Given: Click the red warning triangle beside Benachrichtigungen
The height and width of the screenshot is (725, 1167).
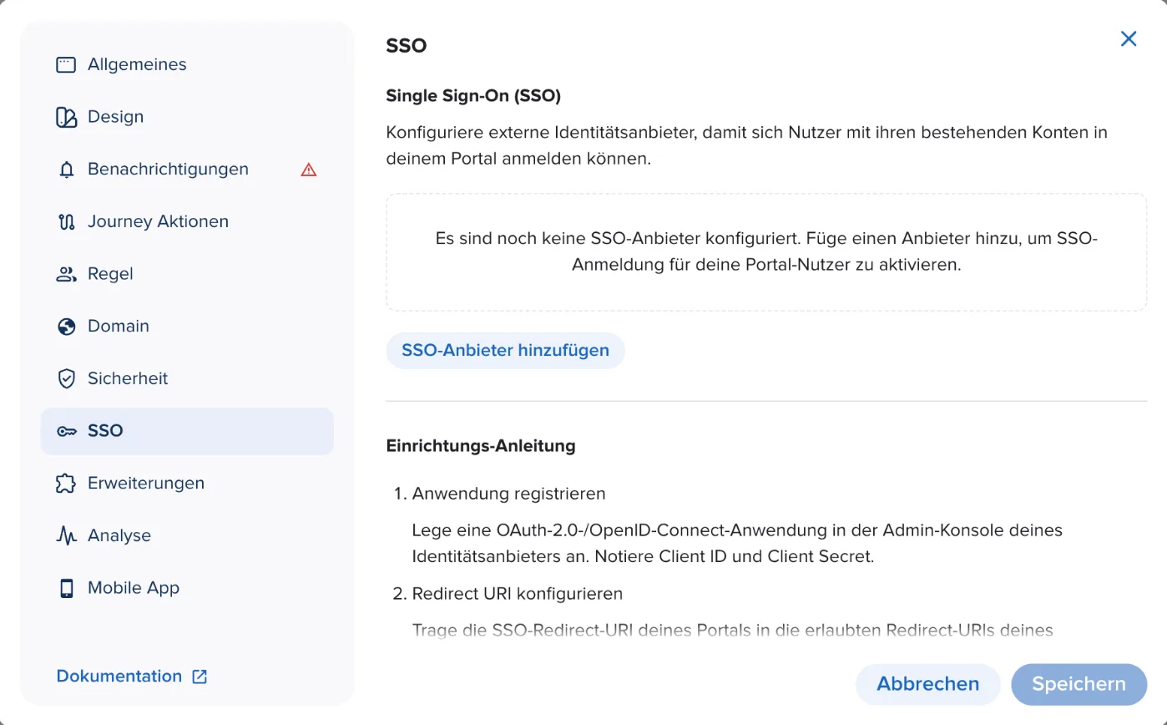Looking at the screenshot, I should [x=309, y=170].
